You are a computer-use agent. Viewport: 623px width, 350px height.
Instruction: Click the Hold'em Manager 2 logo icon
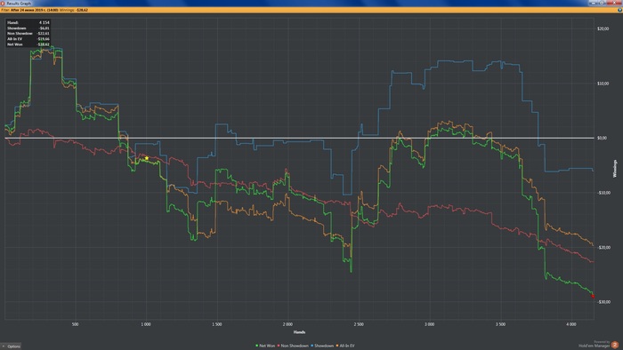coord(615,345)
